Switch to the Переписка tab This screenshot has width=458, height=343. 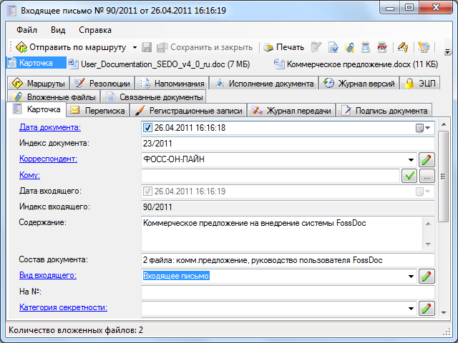tap(97, 111)
